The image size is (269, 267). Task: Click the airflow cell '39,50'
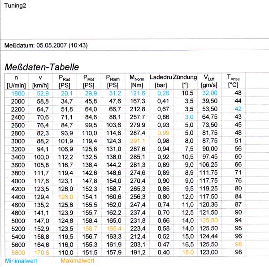coord(210,101)
